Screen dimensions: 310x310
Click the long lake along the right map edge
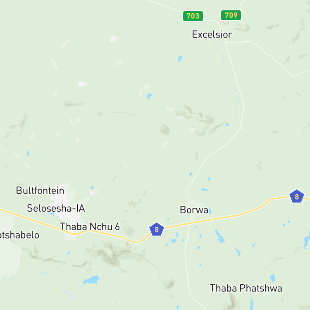pos(307,239)
